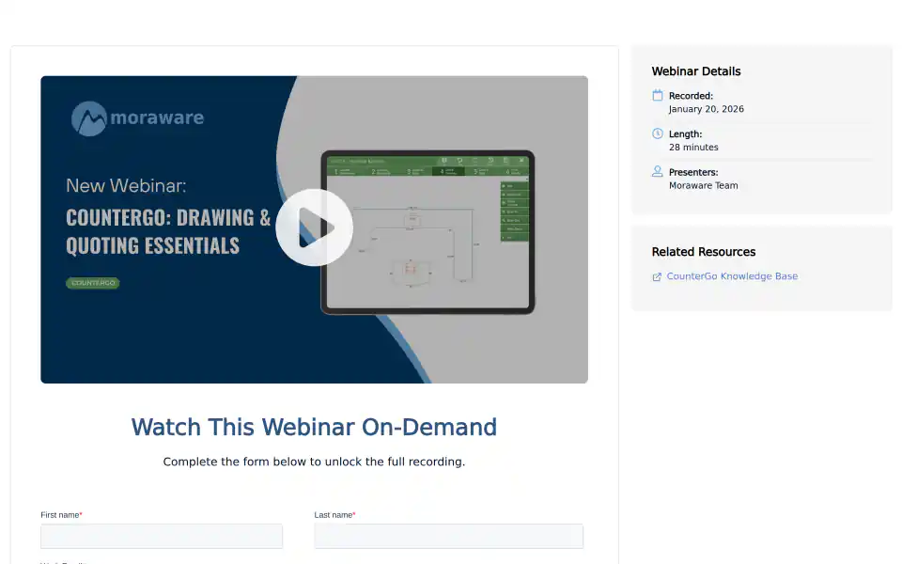The image size is (902, 564).
Task: Click the 'Last name' field label
Action: (x=334, y=515)
